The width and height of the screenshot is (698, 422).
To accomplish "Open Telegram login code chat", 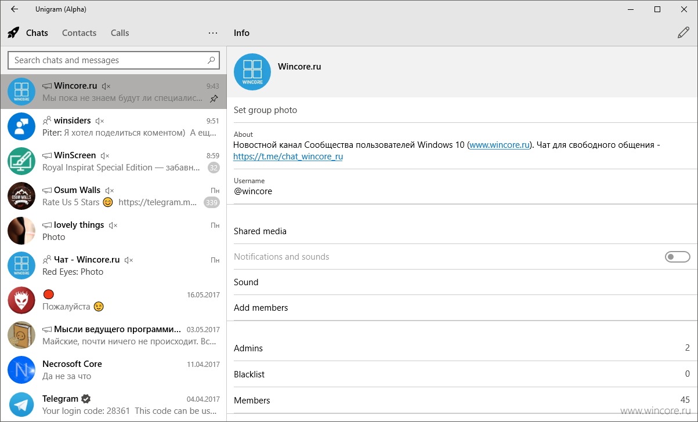I will click(x=114, y=405).
